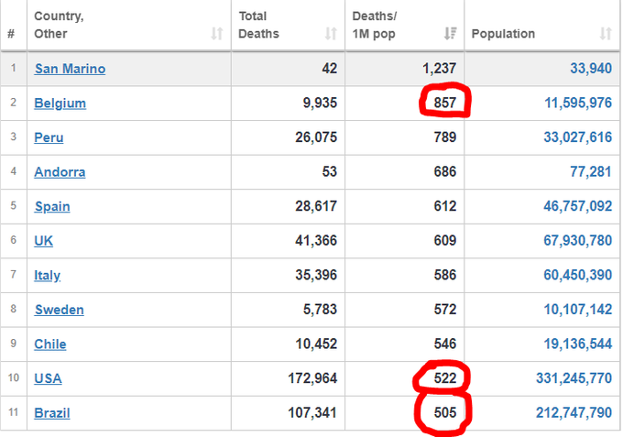Open Italy population 60,450,390
Image resolution: width=623 pixels, height=437 pixels.
pyautogui.click(x=578, y=275)
